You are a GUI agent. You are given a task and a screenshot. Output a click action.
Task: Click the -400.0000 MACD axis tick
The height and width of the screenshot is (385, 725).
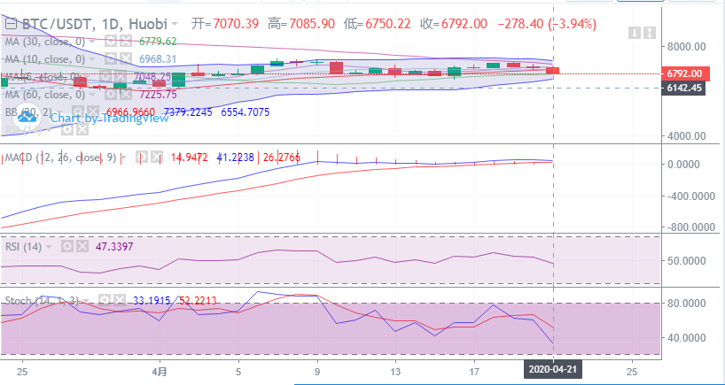(x=691, y=196)
